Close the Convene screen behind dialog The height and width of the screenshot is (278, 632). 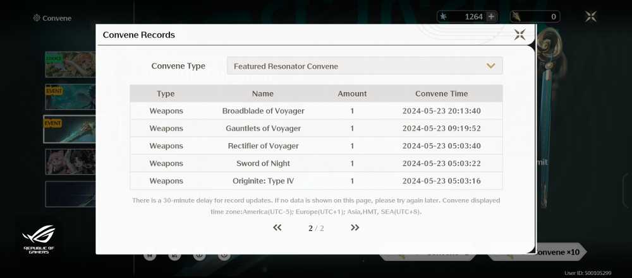[x=590, y=16]
